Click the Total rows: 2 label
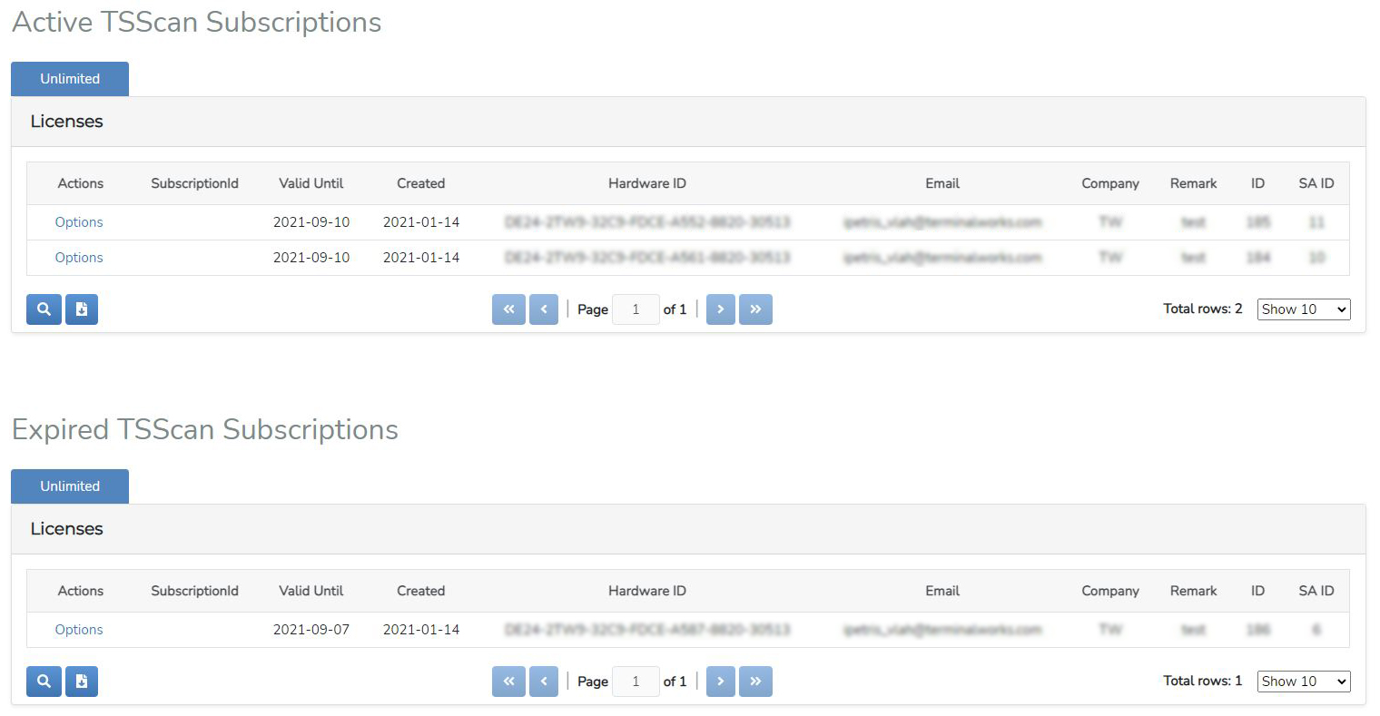The width and height of the screenshot is (1380, 716). coord(1203,309)
